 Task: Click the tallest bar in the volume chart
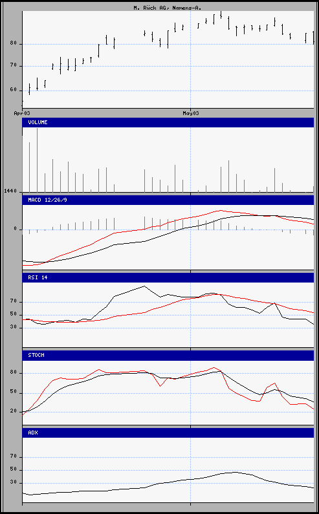(37, 160)
